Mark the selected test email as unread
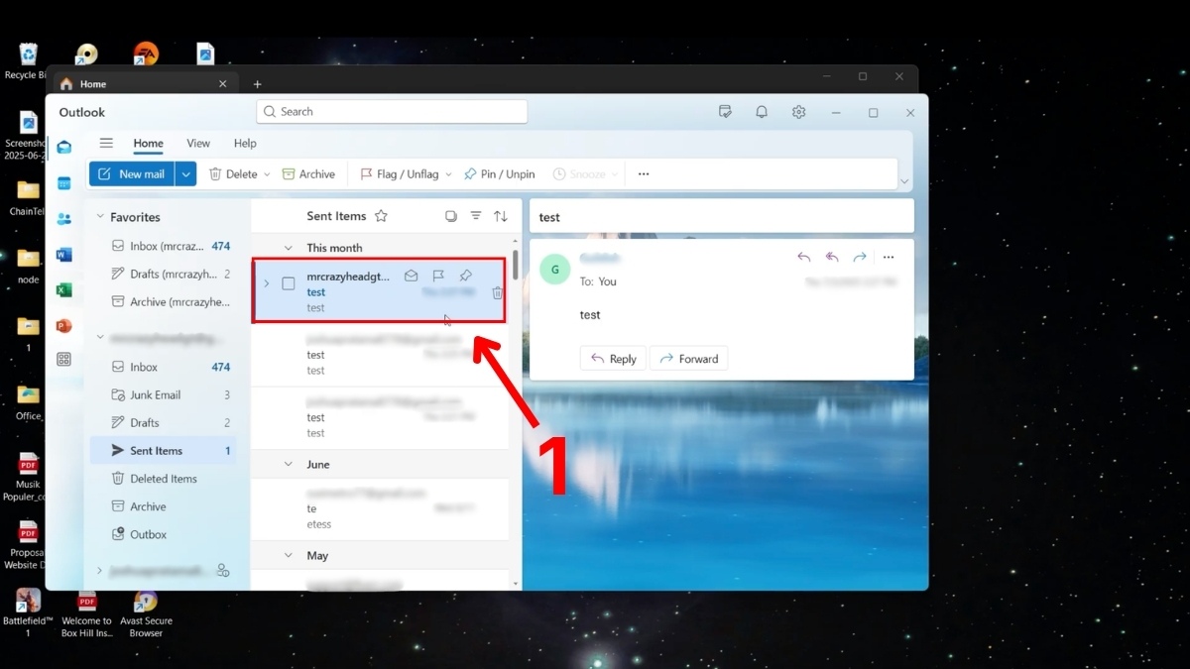The image size is (1190, 669). (x=411, y=277)
